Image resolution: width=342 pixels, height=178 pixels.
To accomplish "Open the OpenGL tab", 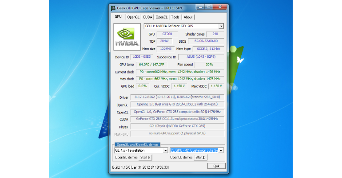I will click(133, 17).
